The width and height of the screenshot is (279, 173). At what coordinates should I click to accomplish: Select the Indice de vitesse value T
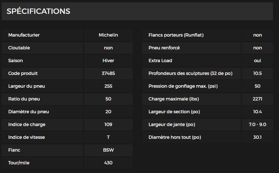[108, 137]
